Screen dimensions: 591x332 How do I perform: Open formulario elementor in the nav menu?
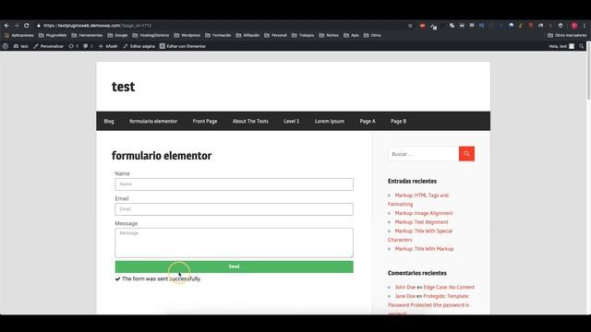pos(153,121)
